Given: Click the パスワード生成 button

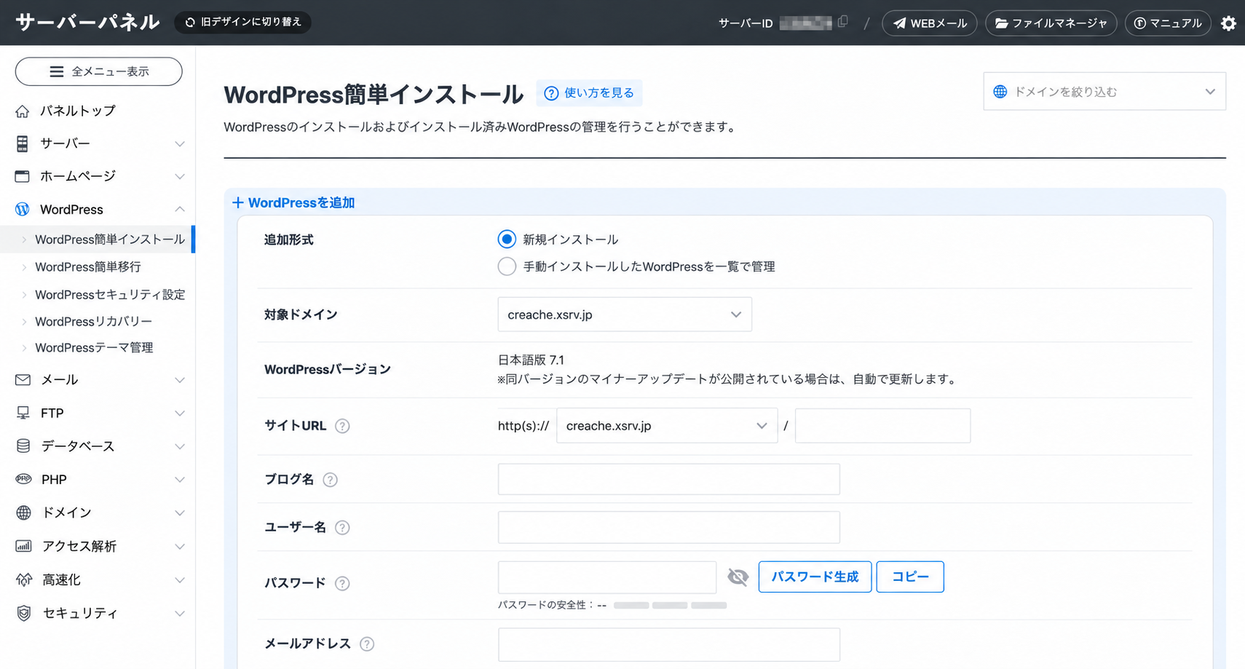Looking at the screenshot, I should (x=815, y=577).
